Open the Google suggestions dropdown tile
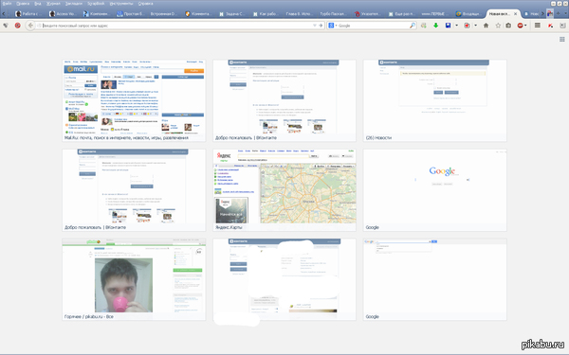The height and width of the screenshot is (355, 569). (434, 279)
